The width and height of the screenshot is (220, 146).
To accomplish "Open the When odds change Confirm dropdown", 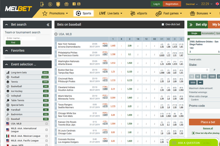I will 205,100.
